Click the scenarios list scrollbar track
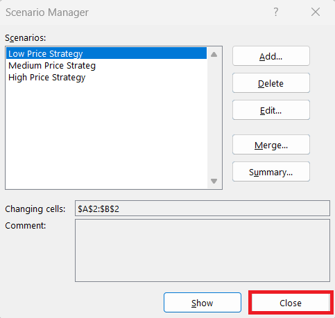 tap(214, 118)
